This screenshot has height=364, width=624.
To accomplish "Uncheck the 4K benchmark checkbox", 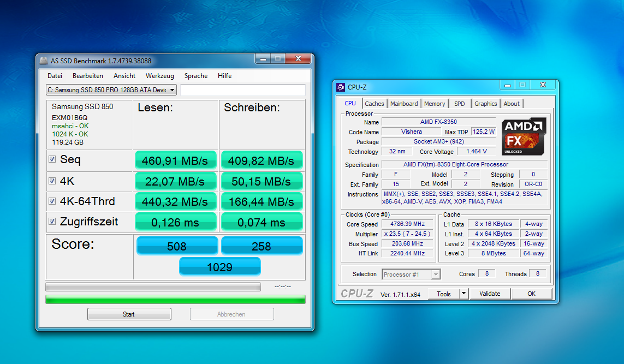I will [52, 181].
